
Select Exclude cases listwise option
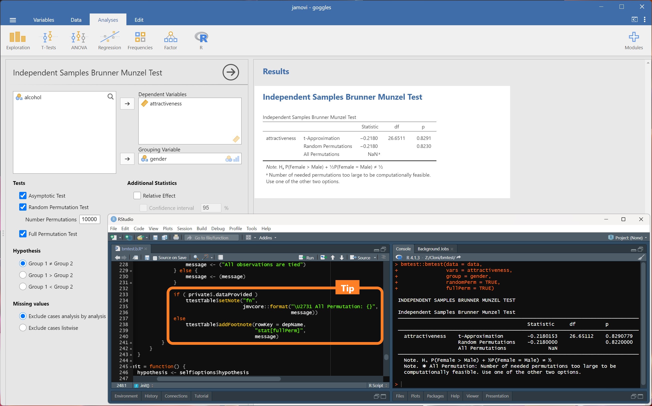23,328
